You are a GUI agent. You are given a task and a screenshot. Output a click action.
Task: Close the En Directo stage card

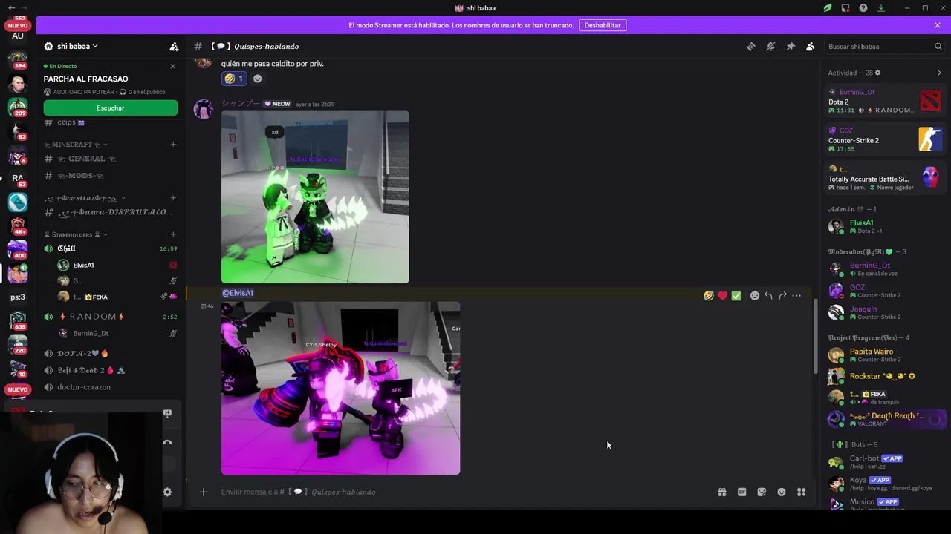pos(173,66)
